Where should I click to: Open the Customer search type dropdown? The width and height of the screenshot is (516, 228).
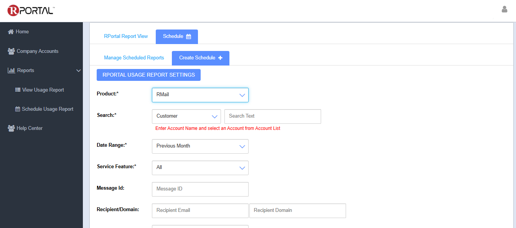tap(186, 116)
